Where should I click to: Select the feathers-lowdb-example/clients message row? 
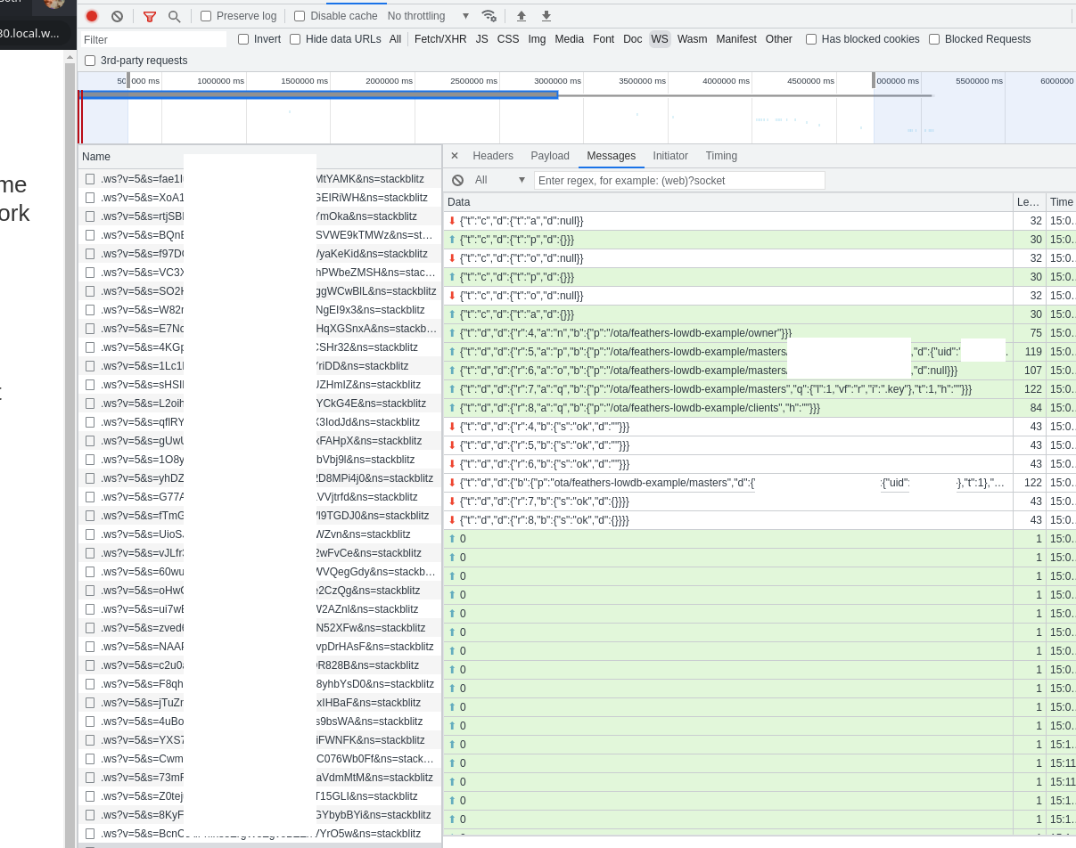coord(727,408)
